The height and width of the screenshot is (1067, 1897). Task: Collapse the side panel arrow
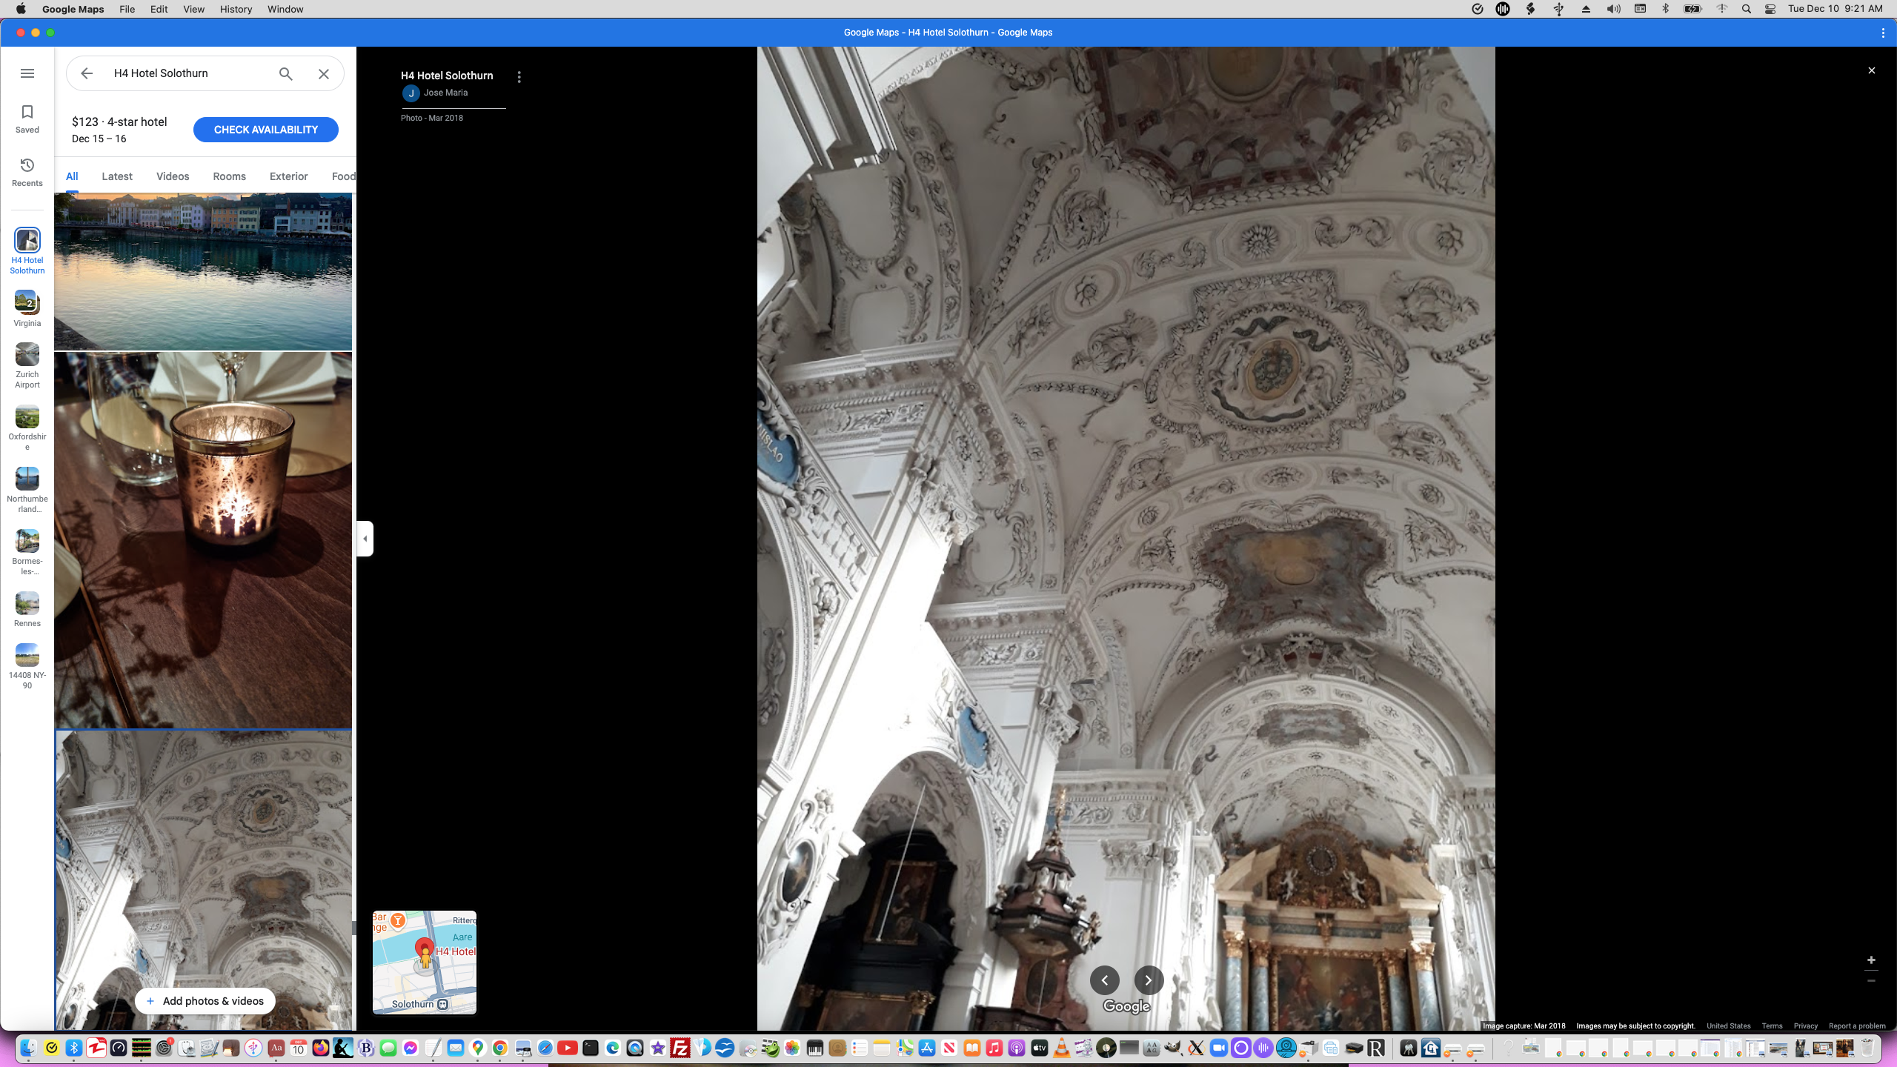[365, 539]
